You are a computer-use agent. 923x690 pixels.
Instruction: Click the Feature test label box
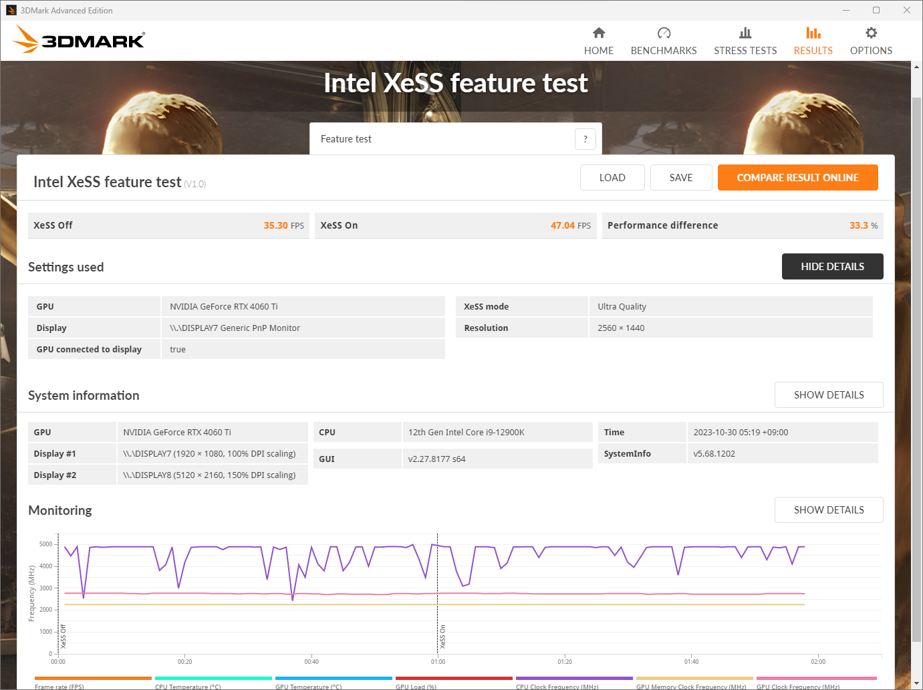coord(456,139)
